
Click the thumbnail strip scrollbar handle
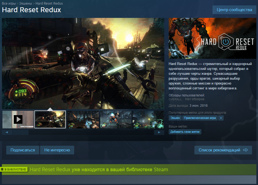(21, 132)
